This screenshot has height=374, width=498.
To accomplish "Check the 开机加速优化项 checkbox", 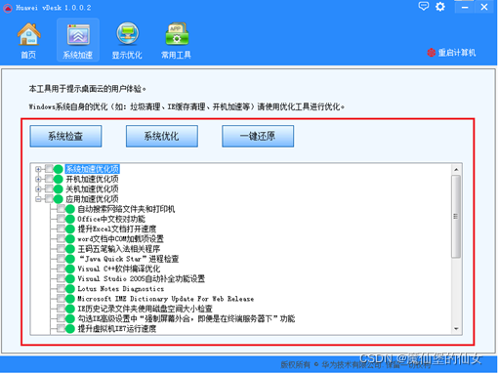I will (49, 179).
